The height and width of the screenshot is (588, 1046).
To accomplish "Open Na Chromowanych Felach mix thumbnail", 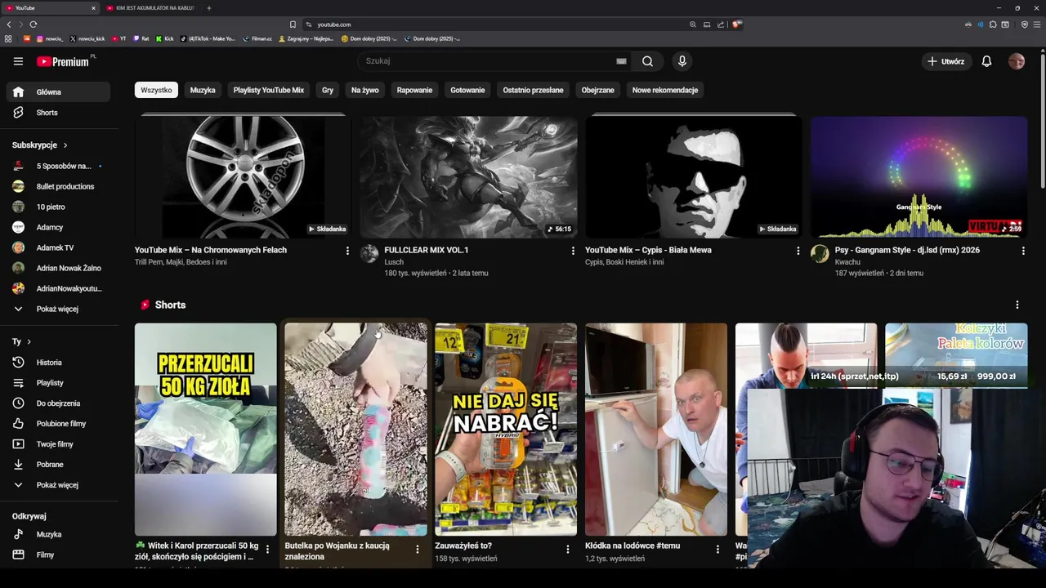I will click(243, 177).
